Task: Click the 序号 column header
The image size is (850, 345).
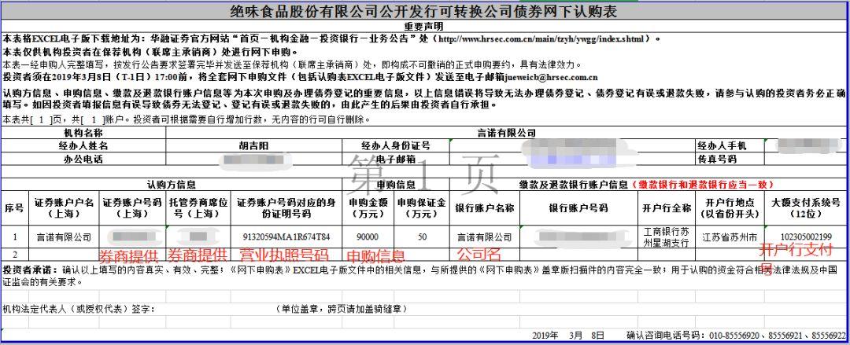Action: tap(15, 208)
